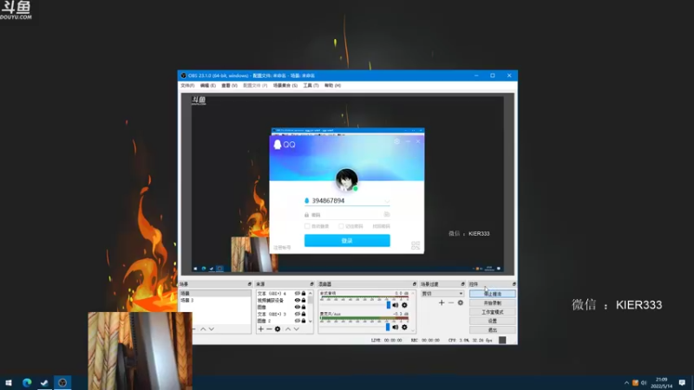694x390 pixels.
Task: Open scene transition properties gear
Action: [461, 302]
